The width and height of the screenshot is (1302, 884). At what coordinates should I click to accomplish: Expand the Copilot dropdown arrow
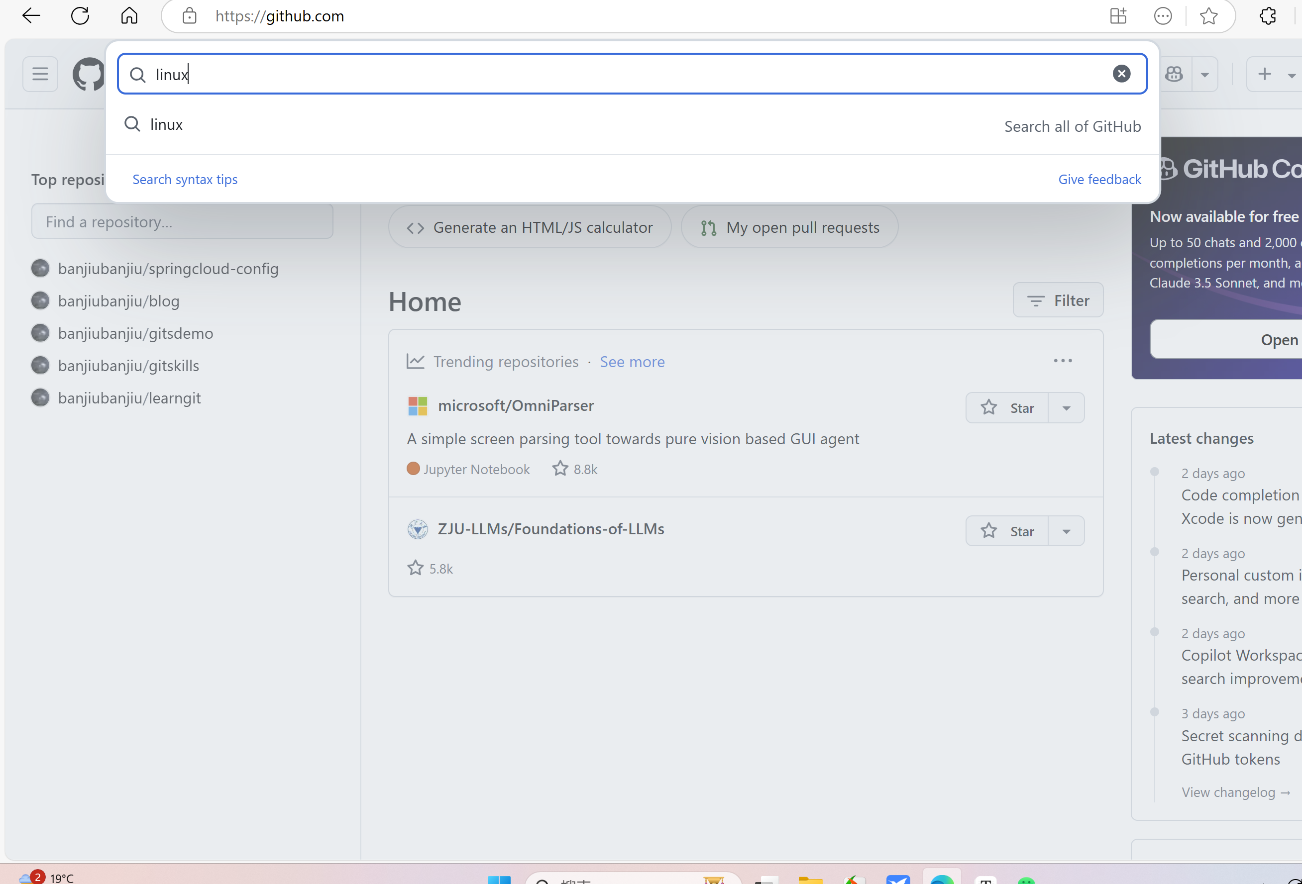[1204, 75]
